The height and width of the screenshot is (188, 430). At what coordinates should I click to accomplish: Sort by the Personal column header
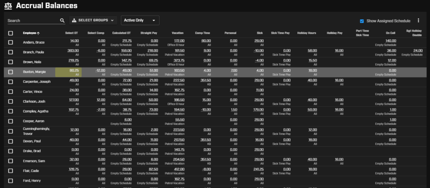pyautogui.click(x=231, y=33)
